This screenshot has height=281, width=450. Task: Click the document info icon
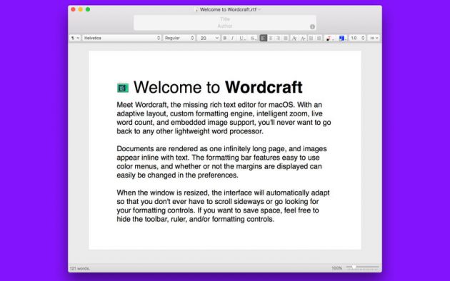[313, 26]
